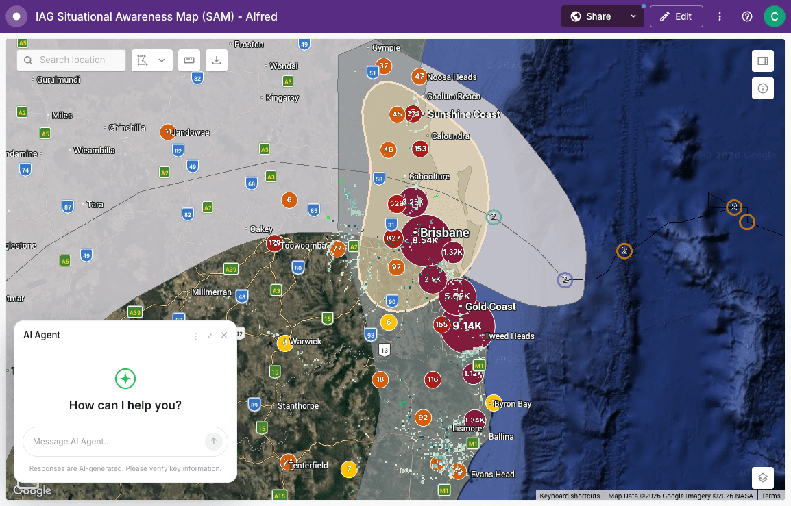Click the AI Agent green sparkle icon
Image resolution: width=791 pixels, height=506 pixels.
[x=125, y=379]
